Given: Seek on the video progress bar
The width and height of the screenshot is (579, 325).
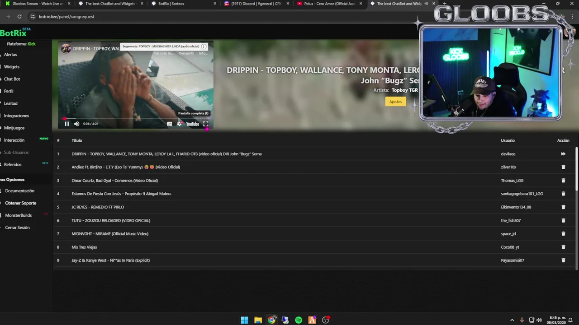Looking at the screenshot, I should click(x=136, y=119).
